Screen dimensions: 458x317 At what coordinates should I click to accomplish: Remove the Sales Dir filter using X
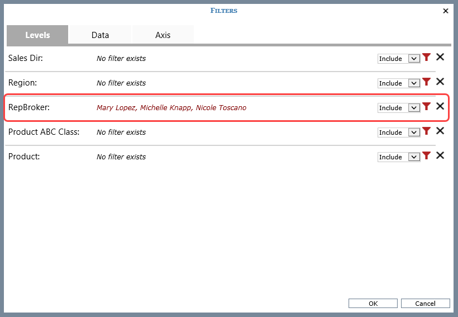[x=440, y=58]
